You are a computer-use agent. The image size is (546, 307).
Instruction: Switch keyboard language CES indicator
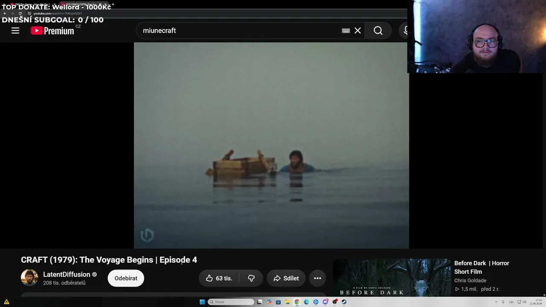[x=511, y=302]
